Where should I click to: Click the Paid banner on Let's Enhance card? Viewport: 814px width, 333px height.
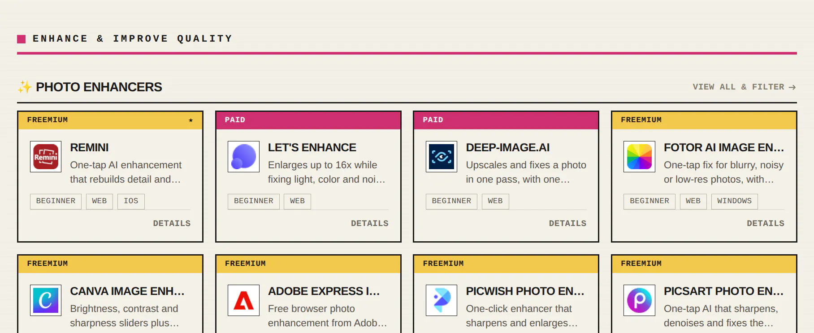coord(308,120)
